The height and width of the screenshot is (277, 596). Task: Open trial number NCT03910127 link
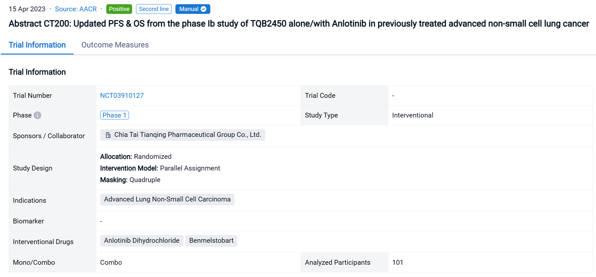(x=122, y=96)
